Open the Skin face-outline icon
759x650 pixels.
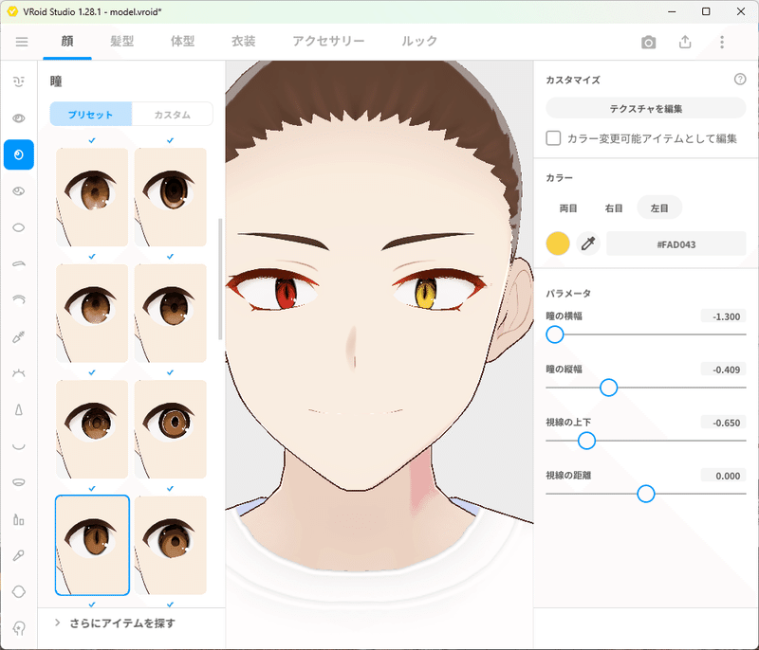click(x=19, y=591)
